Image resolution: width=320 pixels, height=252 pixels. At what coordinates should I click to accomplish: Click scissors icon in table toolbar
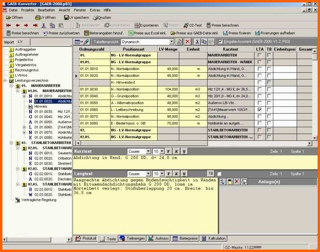(197, 42)
